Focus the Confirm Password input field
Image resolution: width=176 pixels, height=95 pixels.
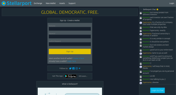(x=70, y=44)
